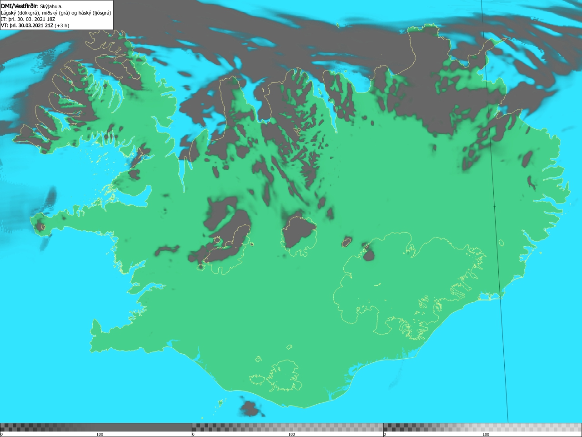Click the 'Lágský (dökkgrá), miðský (grá) og háský (ljósgrá)' legend line
Image resolution: width=582 pixels, height=437 pixels.
(x=56, y=13)
